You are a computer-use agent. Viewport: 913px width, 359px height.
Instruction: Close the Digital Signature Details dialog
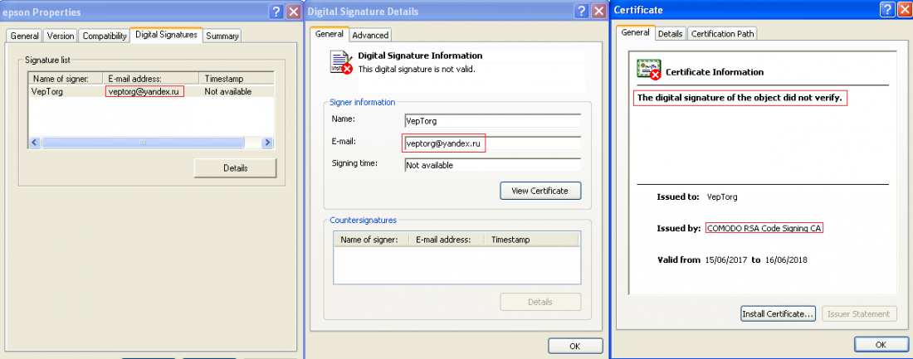[x=598, y=12]
